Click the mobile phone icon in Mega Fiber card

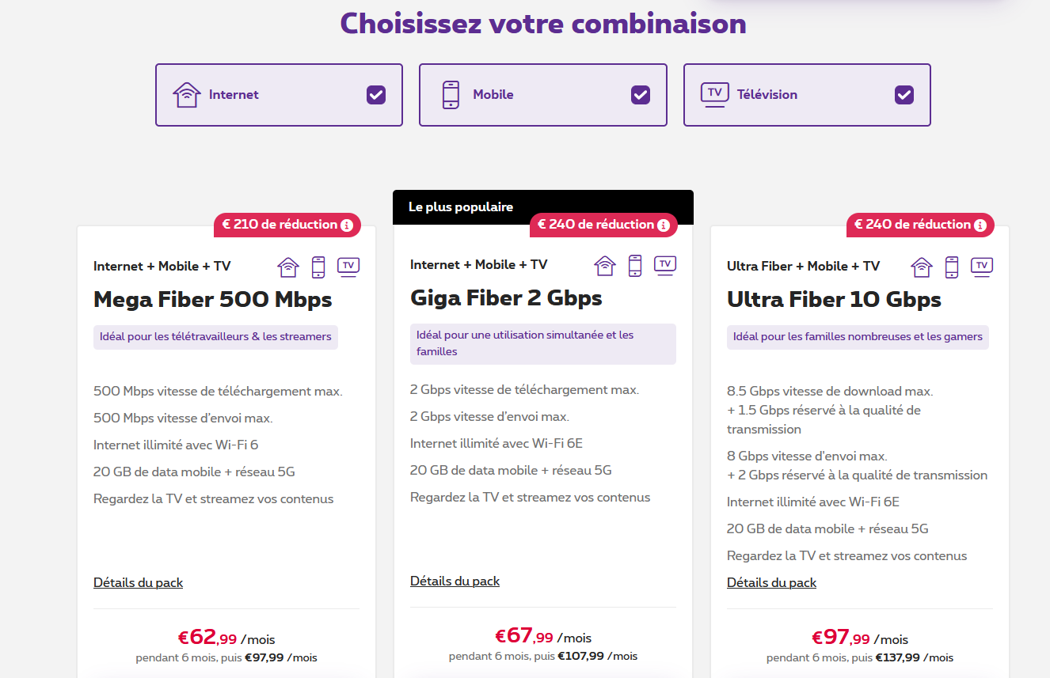(318, 267)
